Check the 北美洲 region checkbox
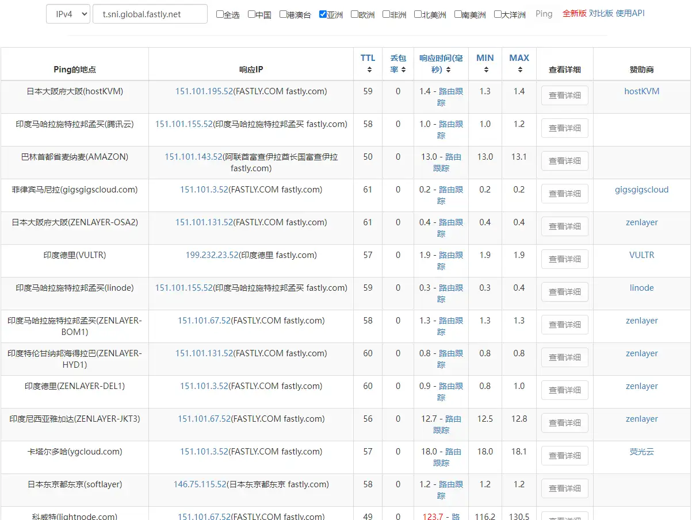 click(418, 14)
